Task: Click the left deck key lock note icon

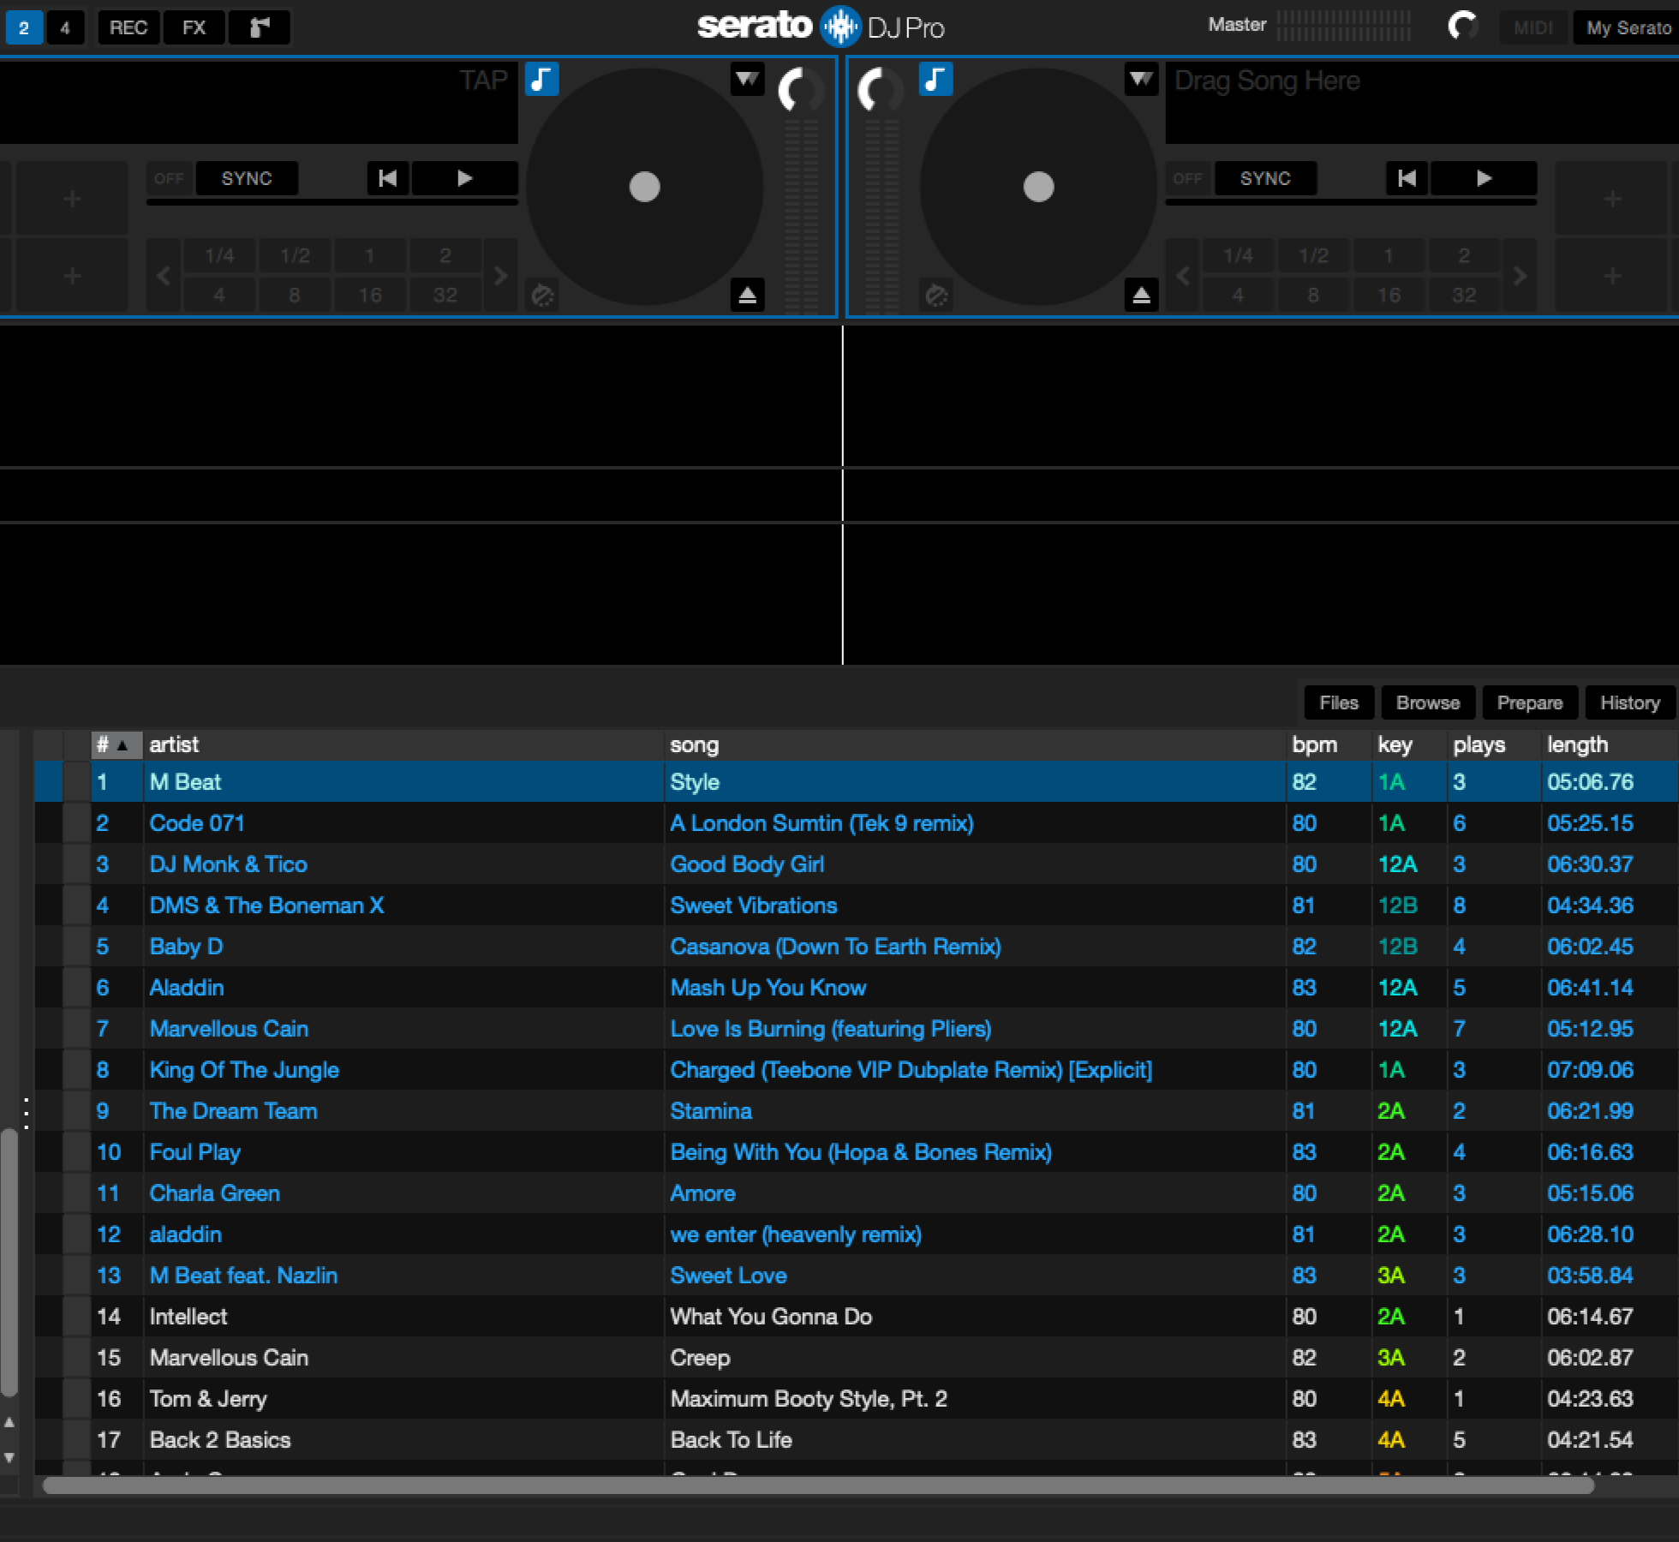Action: pyautogui.click(x=541, y=80)
